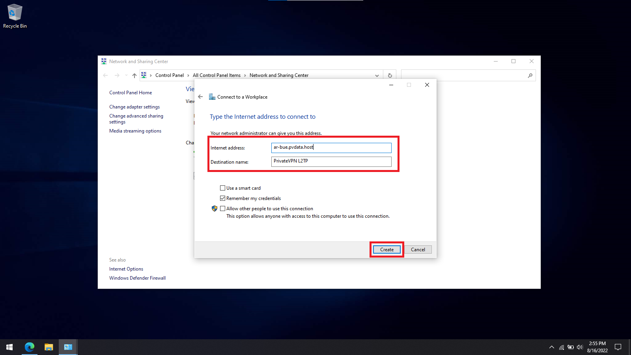Open File Explorer from the taskbar
The width and height of the screenshot is (631, 355).
coord(49,347)
